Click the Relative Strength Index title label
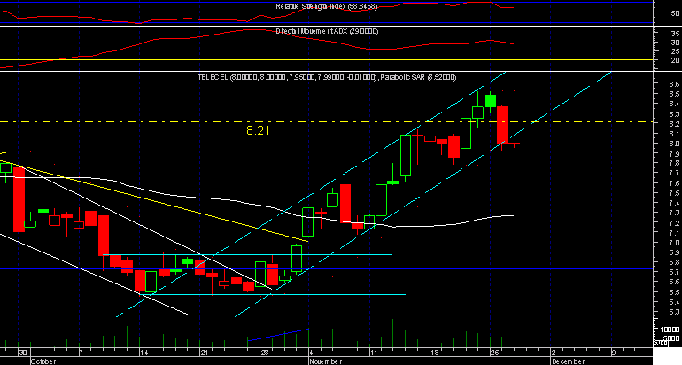 tap(327, 6)
